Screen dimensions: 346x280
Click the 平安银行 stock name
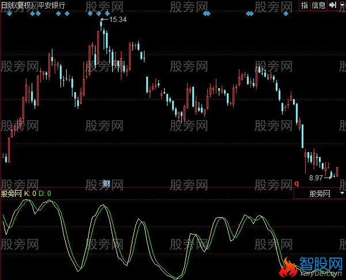click(x=51, y=5)
